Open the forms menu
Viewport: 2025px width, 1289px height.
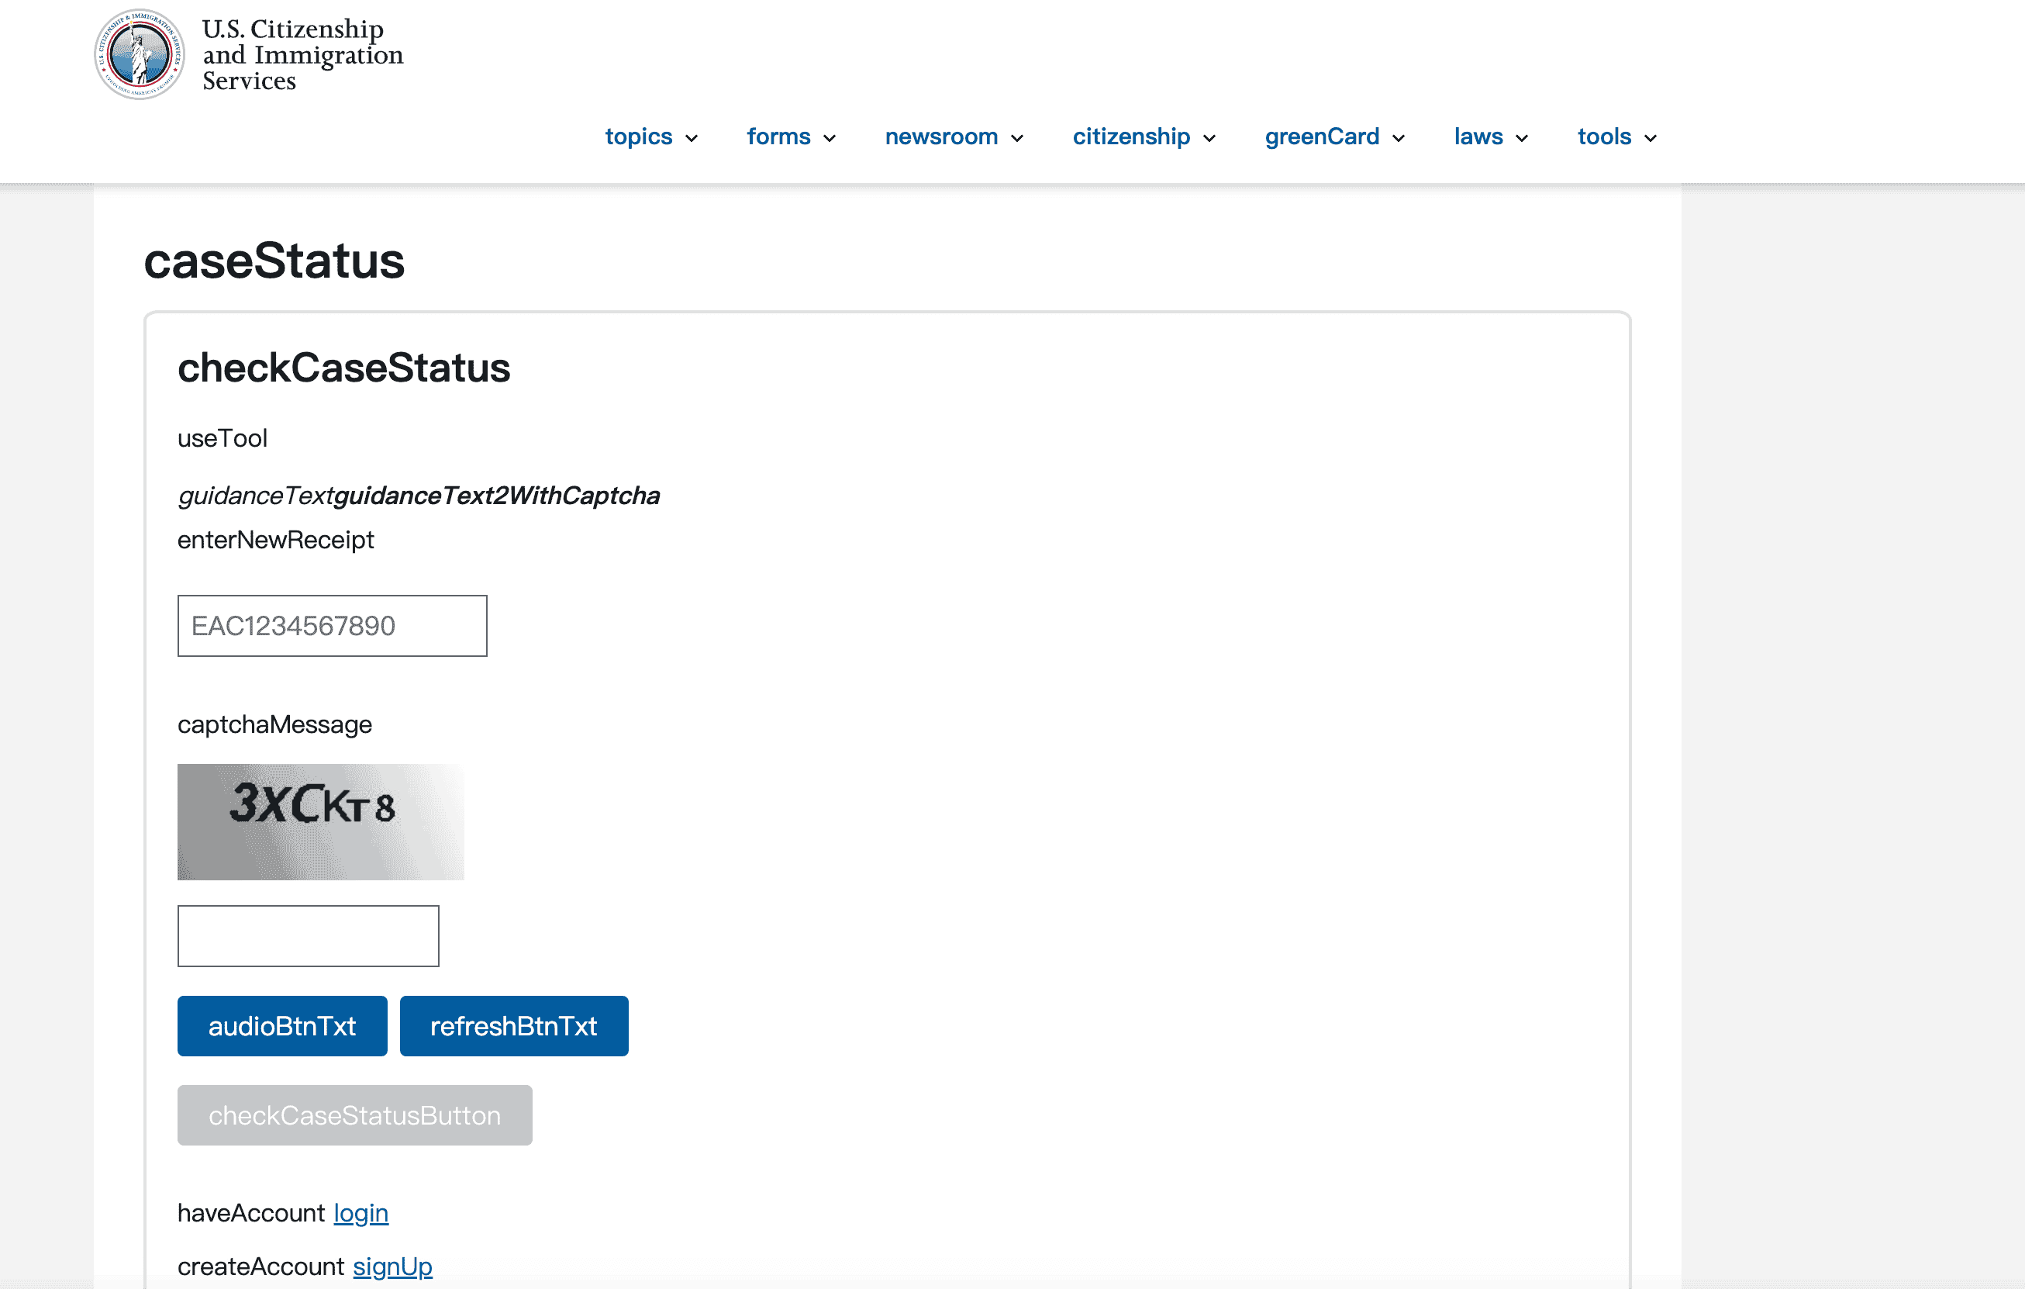(778, 137)
